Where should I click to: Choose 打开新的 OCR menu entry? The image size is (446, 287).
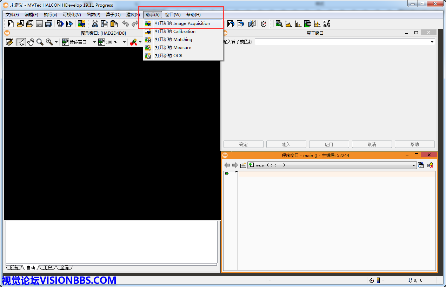tap(183, 56)
